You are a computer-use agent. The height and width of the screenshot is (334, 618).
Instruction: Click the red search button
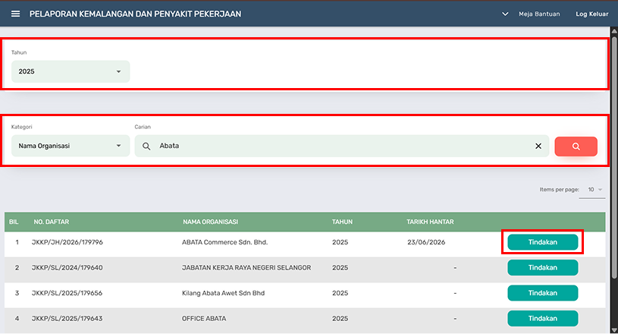(x=576, y=147)
